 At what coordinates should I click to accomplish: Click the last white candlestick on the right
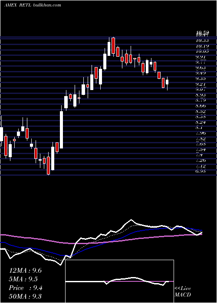coord(167,82)
